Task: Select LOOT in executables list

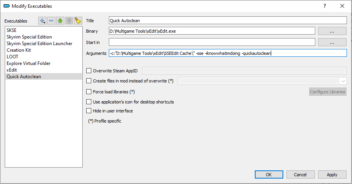Action: click(x=12, y=57)
